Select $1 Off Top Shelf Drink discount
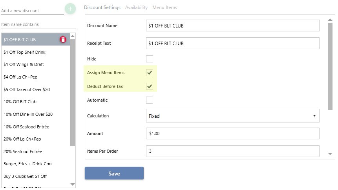338x190 pixels. point(26,52)
